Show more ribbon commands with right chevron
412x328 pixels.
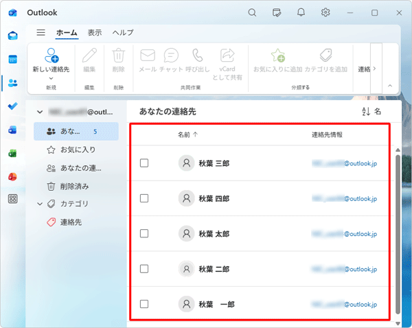tap(376, 69)
